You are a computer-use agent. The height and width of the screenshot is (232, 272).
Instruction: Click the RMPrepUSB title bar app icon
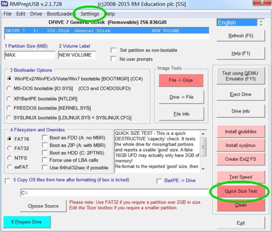click(x=4, y=4)
